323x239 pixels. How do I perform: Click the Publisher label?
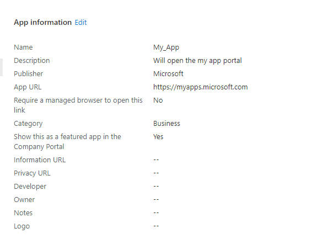point(29,73)
